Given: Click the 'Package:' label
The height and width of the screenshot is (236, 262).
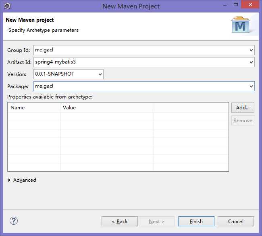Looking at the screenshot, I should coord(18,86).
